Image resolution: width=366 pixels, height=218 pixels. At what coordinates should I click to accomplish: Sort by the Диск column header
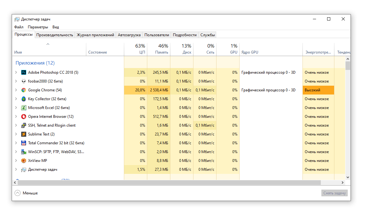[182, 49]
